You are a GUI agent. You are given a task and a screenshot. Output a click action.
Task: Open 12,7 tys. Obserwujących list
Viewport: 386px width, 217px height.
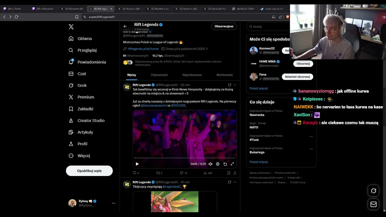tap(168, 56)
